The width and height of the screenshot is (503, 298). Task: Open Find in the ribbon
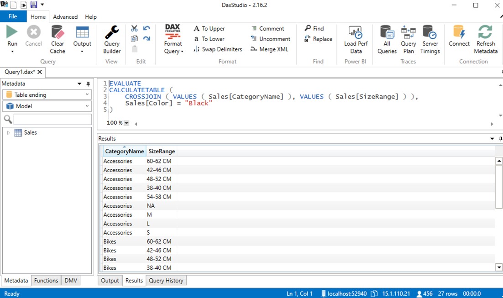pos(314,28)
